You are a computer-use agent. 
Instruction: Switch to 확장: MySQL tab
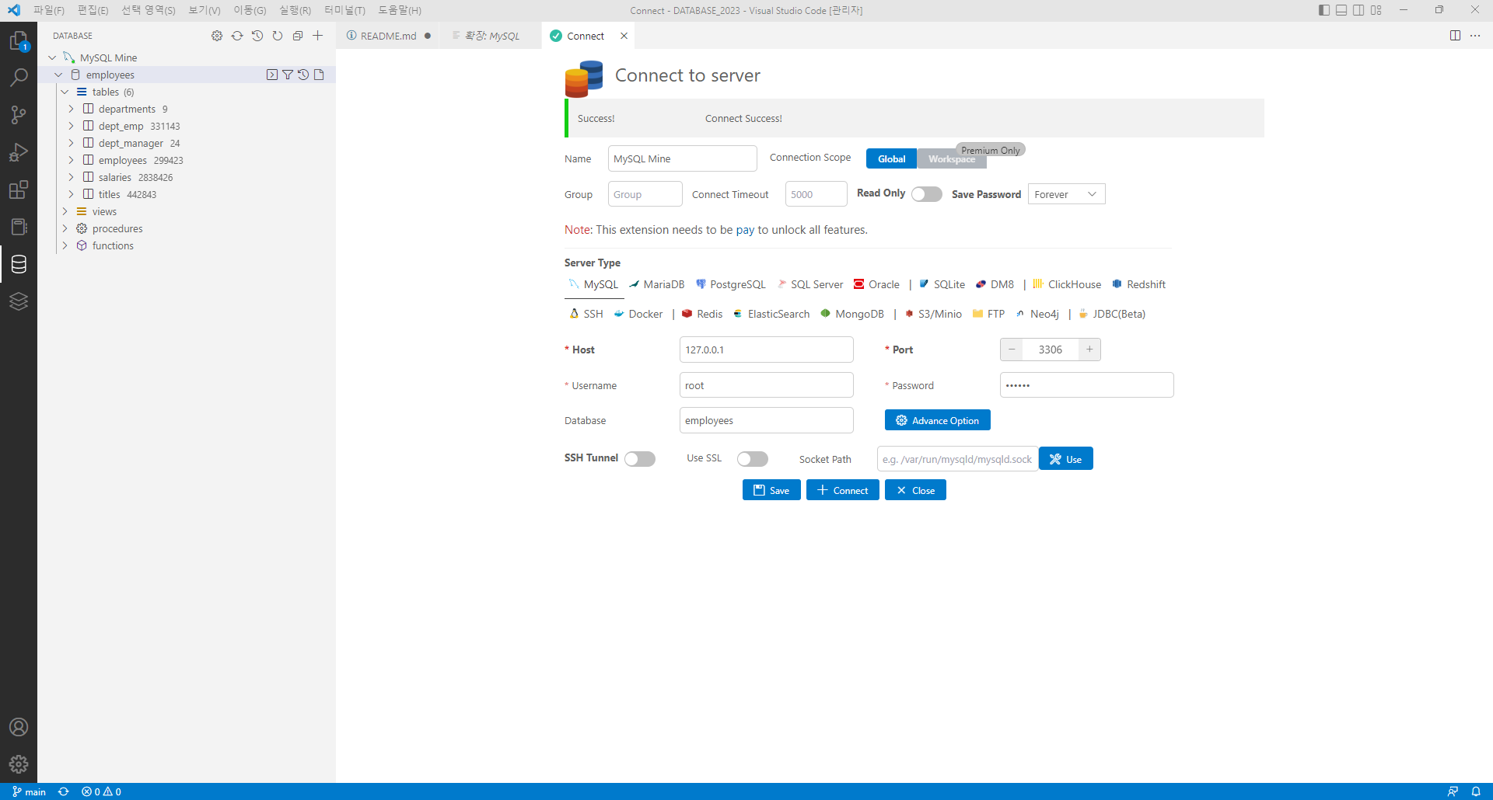click(491, 36)
